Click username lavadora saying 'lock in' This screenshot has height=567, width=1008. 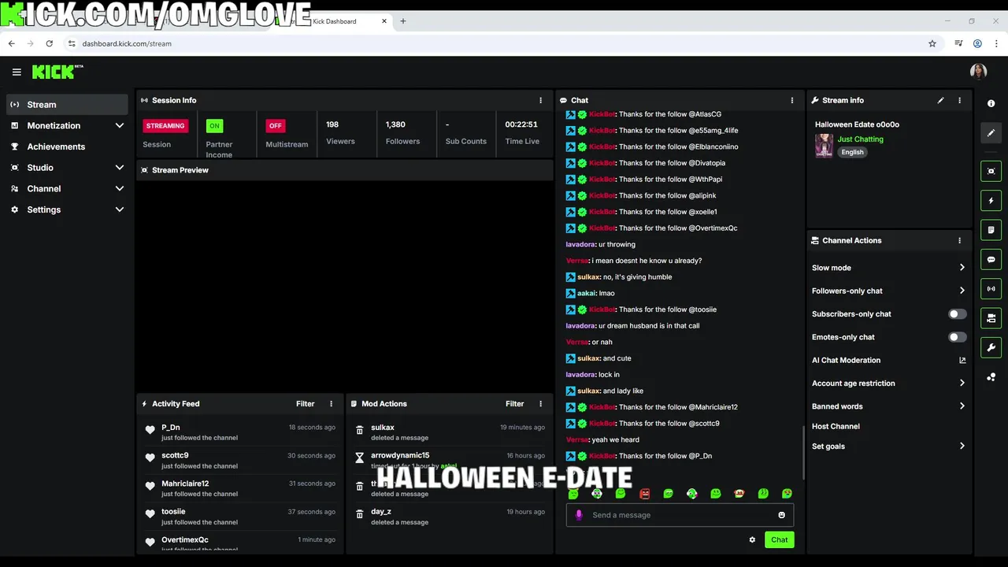click(580, 375)
